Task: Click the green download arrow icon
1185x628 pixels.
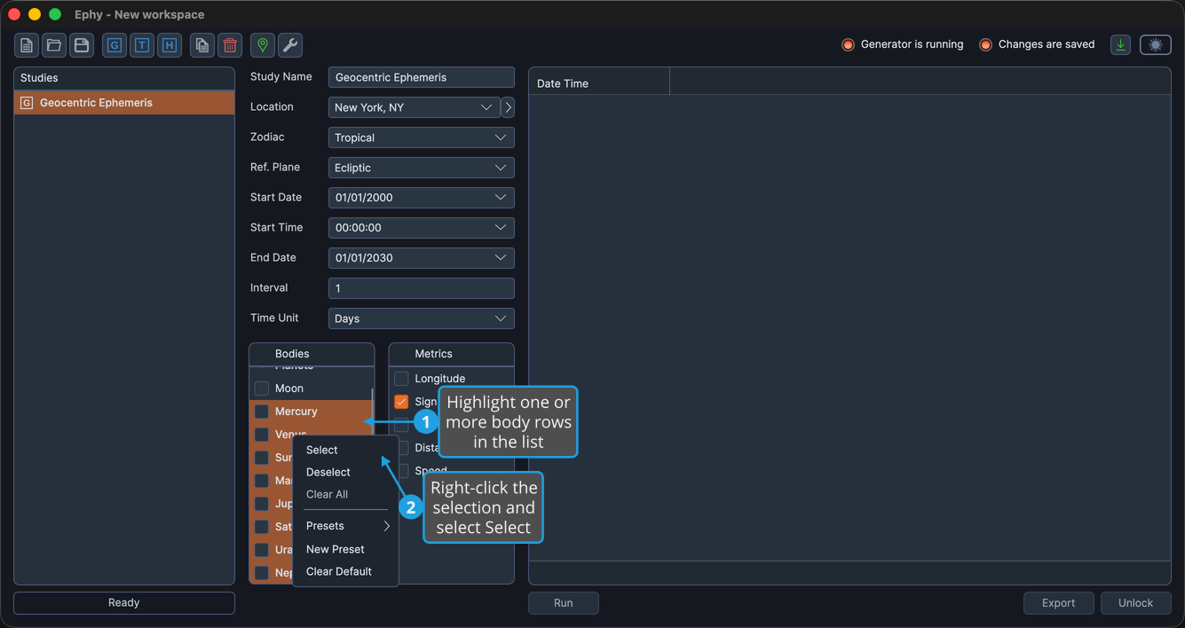Action: 1121,45
